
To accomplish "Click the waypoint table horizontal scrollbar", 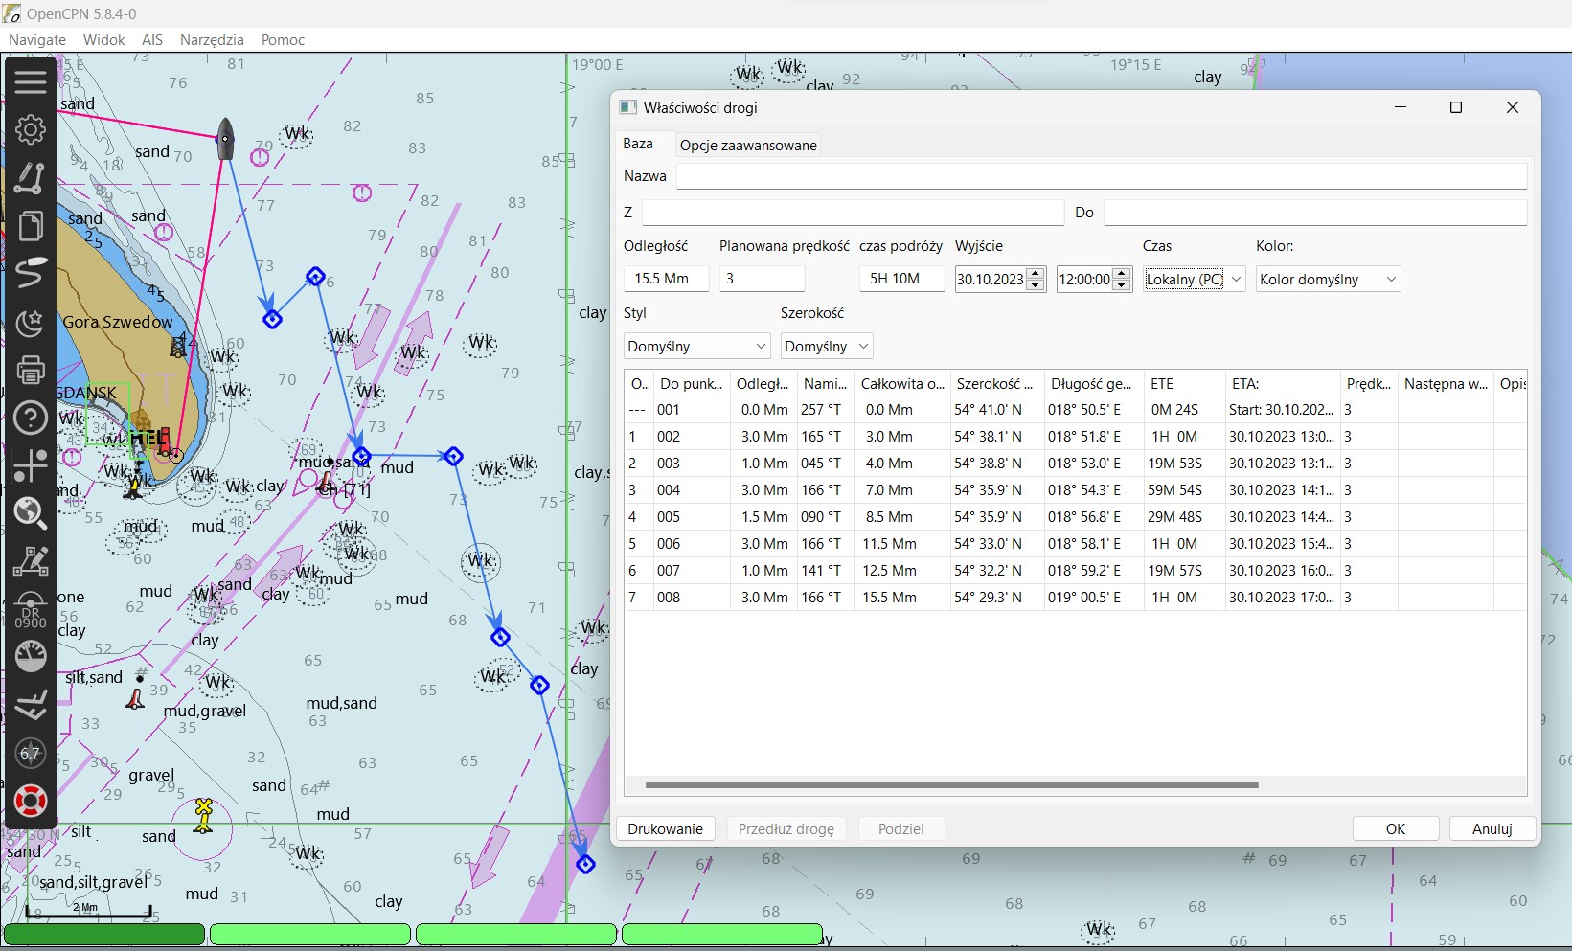I will click(951, 785).
